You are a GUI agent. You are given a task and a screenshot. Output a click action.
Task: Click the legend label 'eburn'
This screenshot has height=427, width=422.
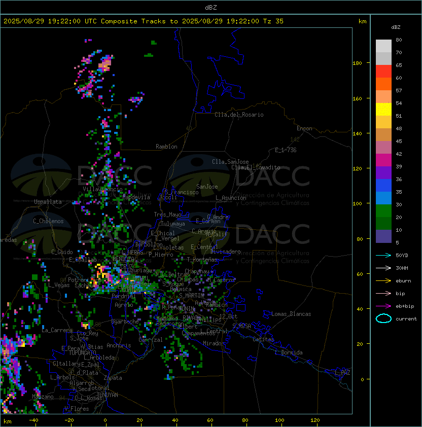[x=403, y=281]
